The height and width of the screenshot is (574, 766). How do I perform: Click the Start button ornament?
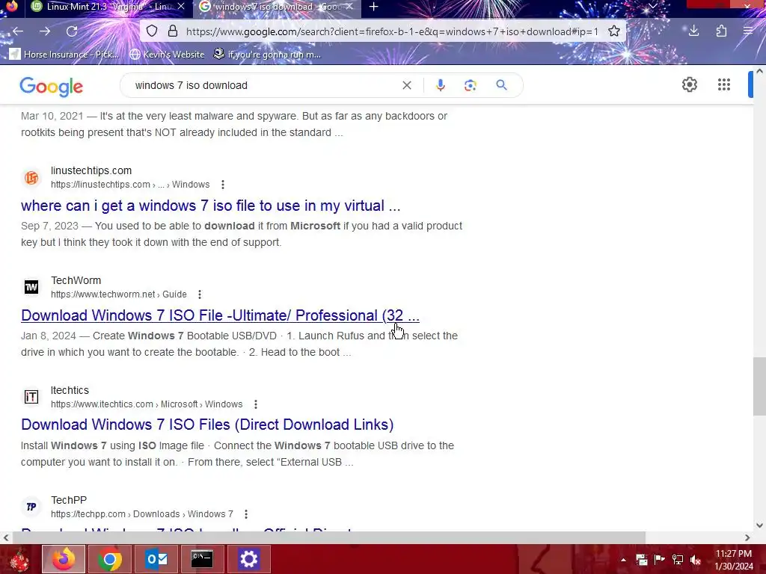click(x=19, y=560)
